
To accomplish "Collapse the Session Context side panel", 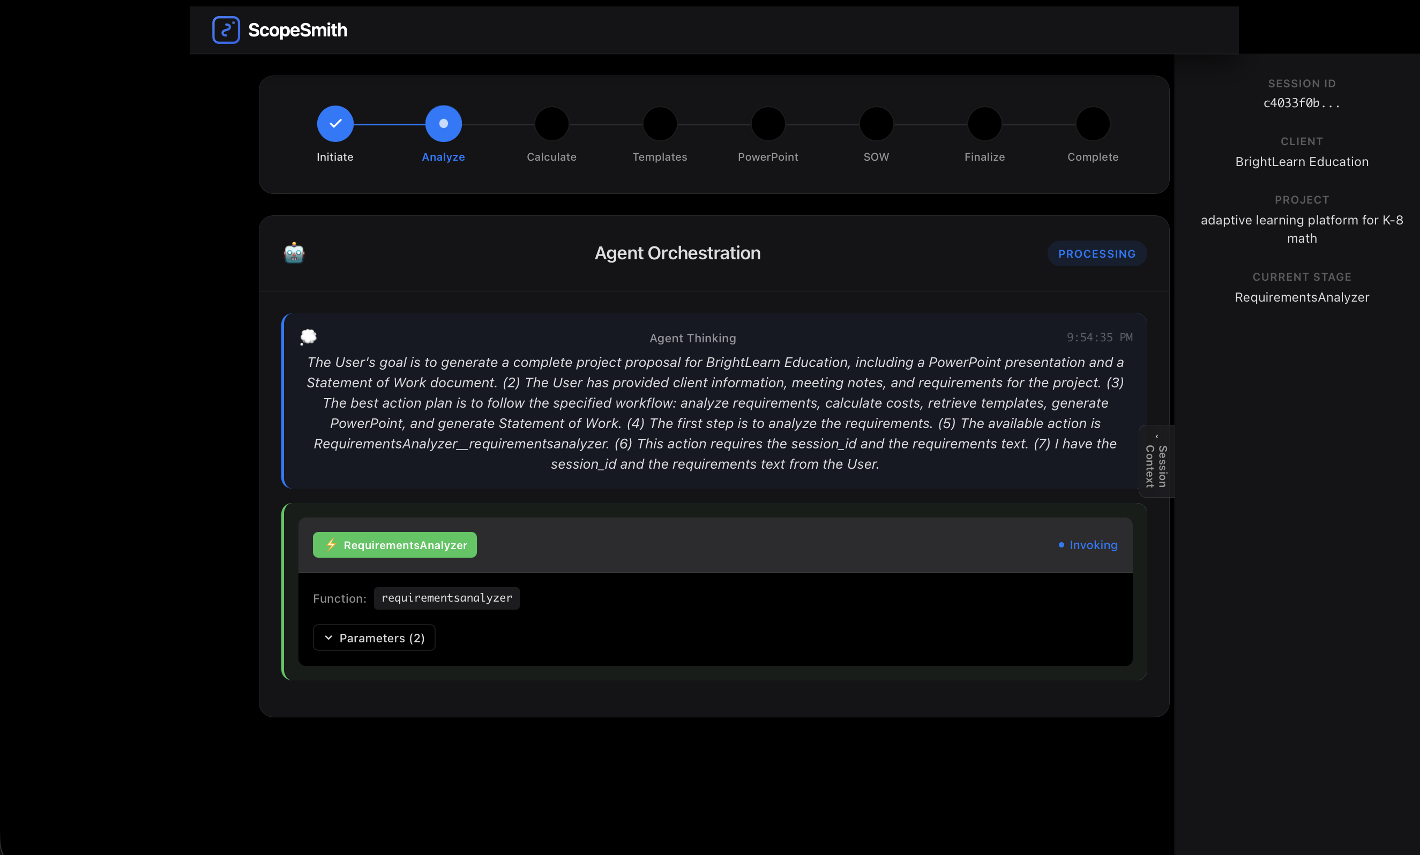I will (x=1156, y=461).
